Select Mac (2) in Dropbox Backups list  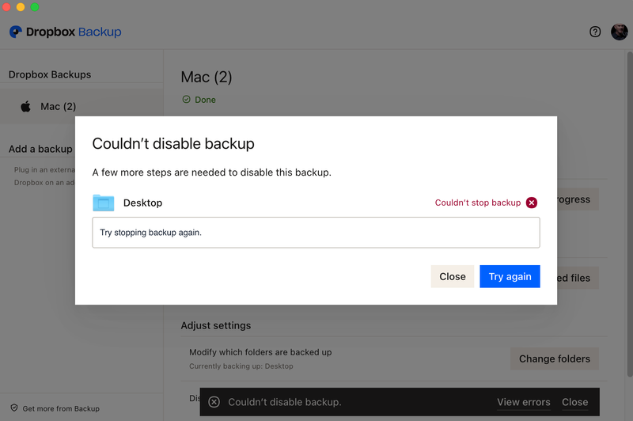(59, 106)
